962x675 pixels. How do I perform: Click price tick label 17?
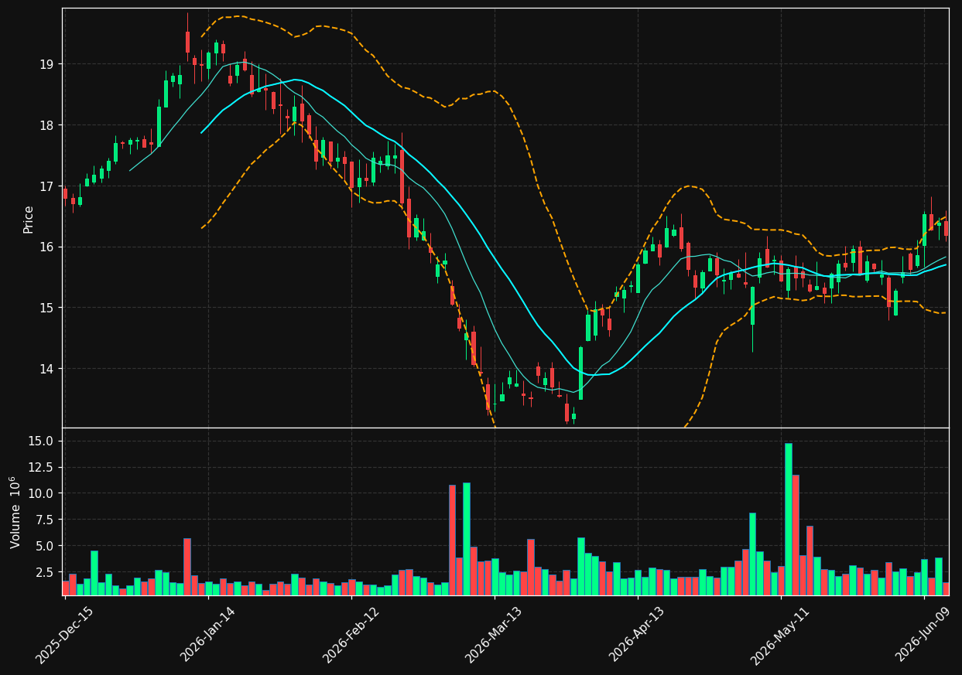[x=47, y=186]
